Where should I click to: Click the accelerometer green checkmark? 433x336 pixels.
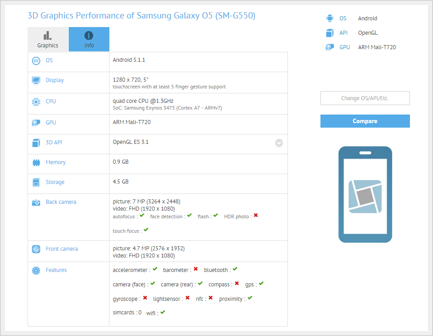(155, 269)
